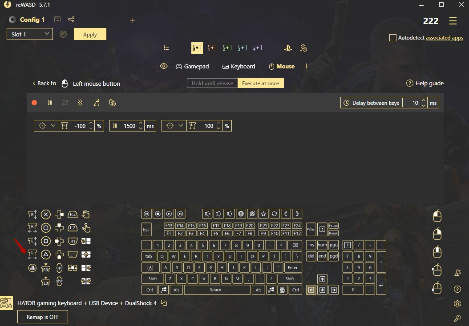The height and width of the screenshot is (326, 469).
Task: Switch to the Keyboard tab
Action: (x=239, y=66)
